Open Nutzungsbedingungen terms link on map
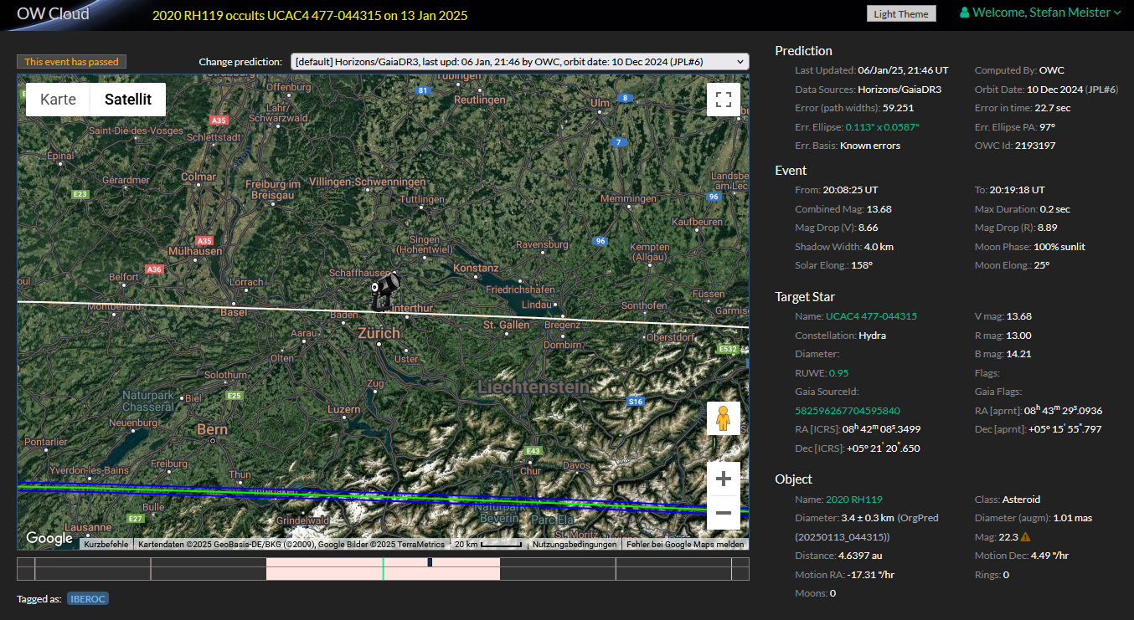This screenshot has width=1134, height=620. (575, 544)
